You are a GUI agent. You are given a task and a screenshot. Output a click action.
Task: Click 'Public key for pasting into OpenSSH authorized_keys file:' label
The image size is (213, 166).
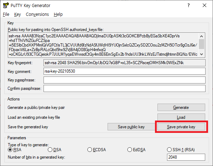point(56,30)
